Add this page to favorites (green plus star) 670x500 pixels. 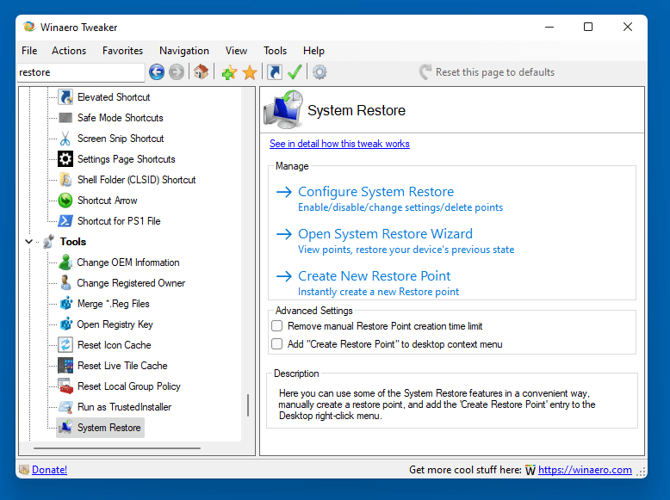pos(229,72)
